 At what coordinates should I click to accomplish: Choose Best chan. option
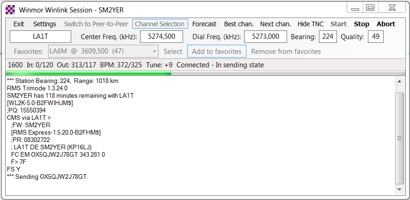point(239,24)
